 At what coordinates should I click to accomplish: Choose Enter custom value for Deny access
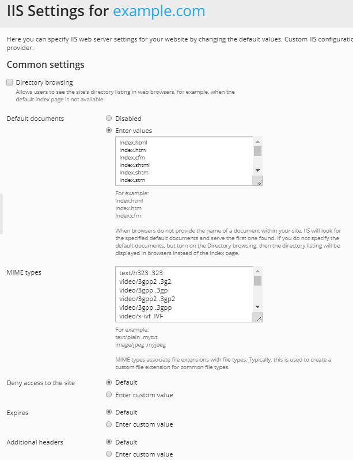(109, 395)
